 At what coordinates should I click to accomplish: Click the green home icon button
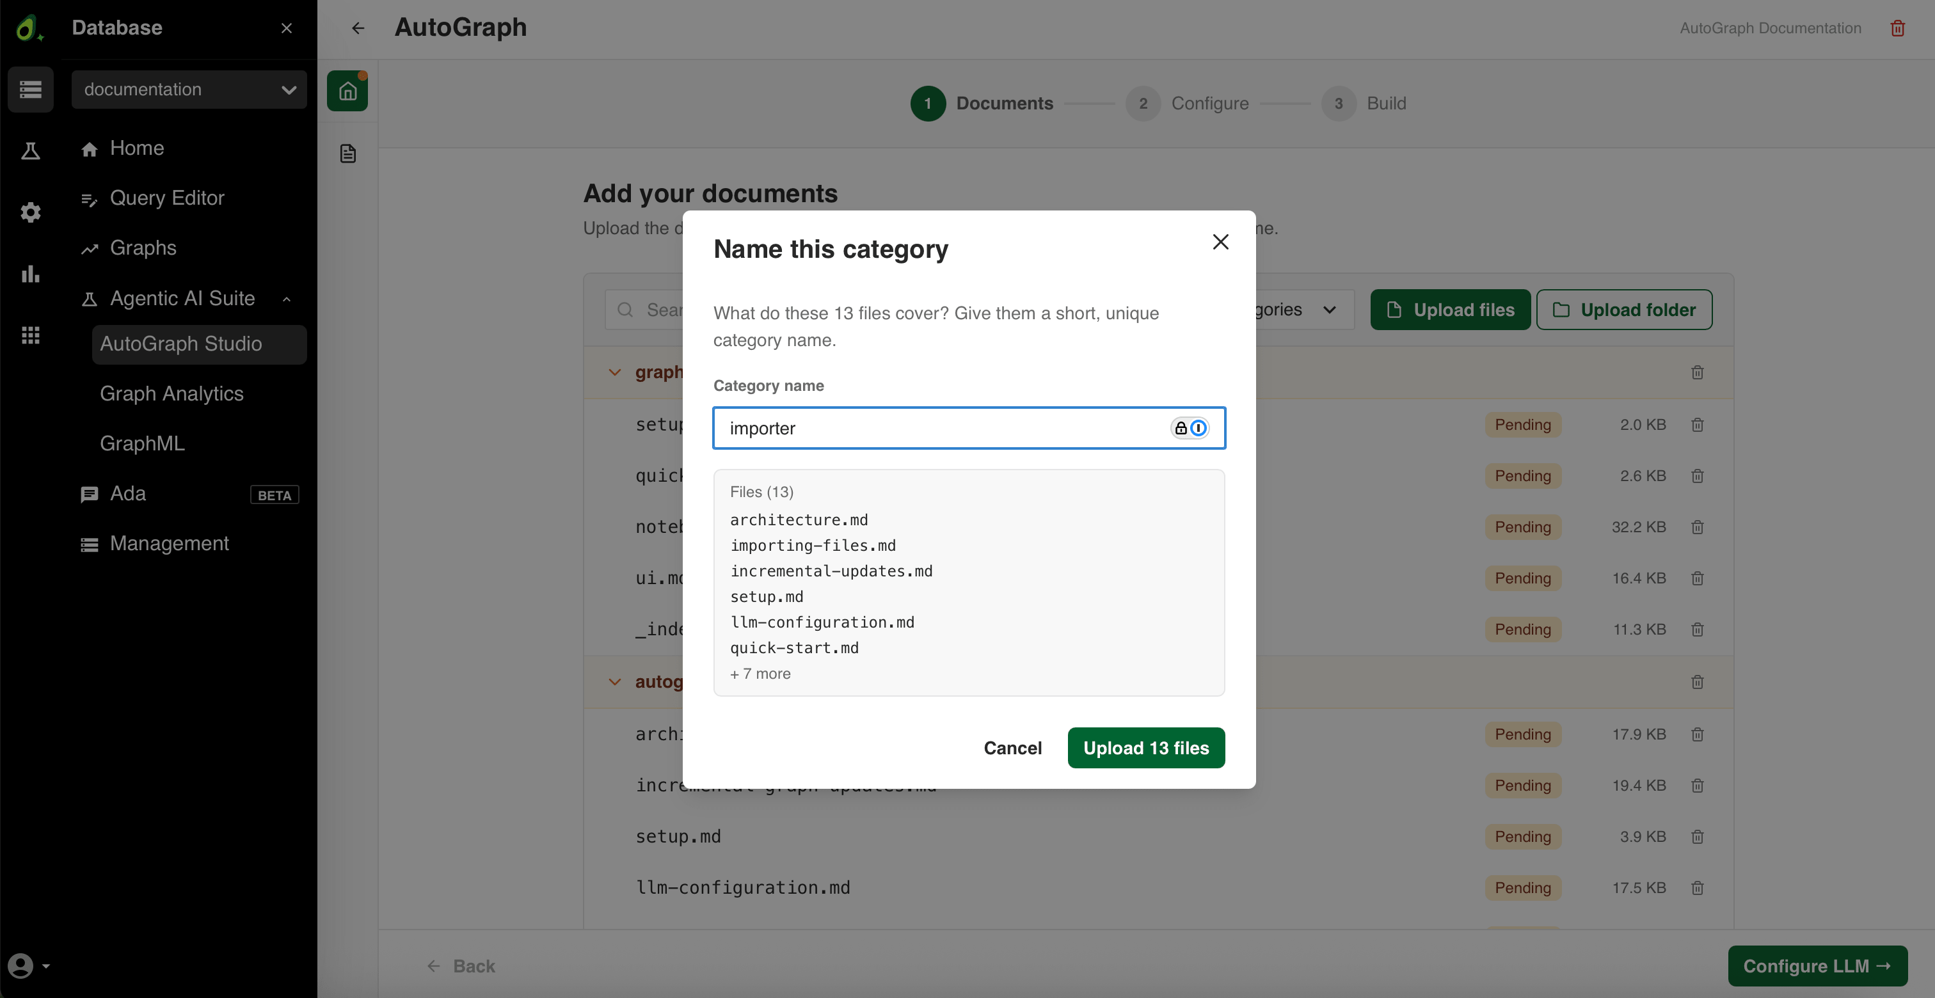pos(347,91)
